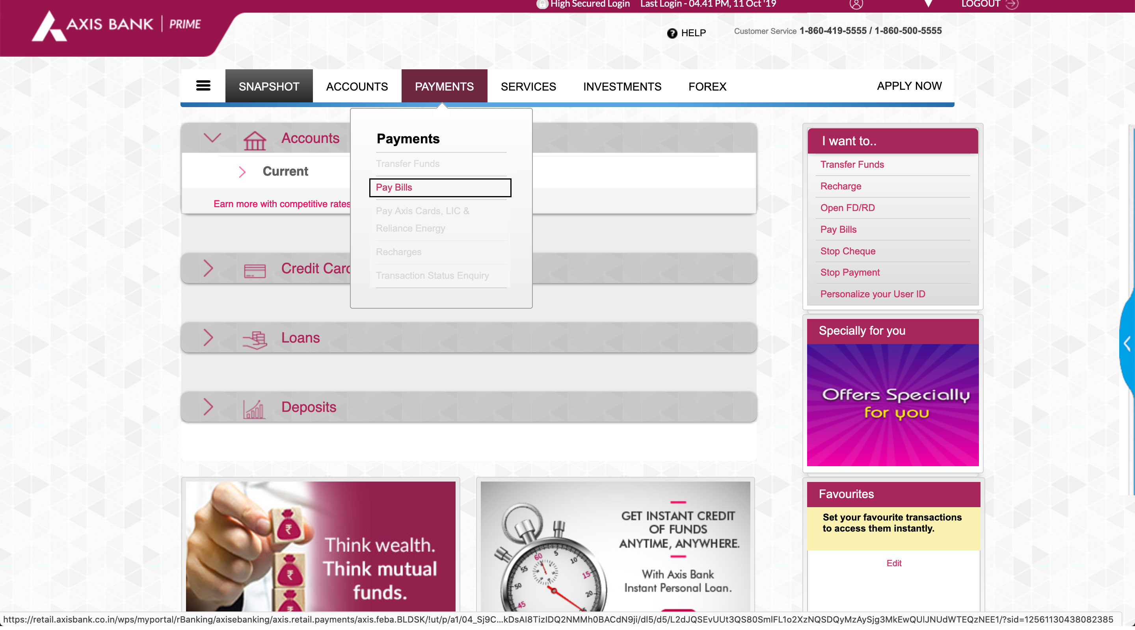Image resolution: width=1135 pixels, height=630 pixels.
Task: Expand the Deposits section chevron
Action: tap(208, 407)
